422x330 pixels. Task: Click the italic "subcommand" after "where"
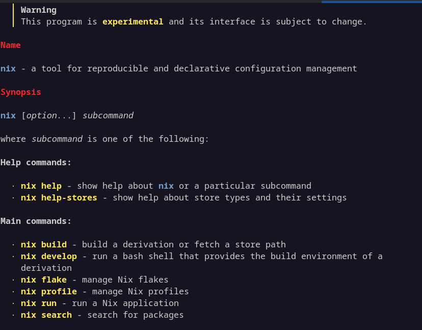[57, 139]
